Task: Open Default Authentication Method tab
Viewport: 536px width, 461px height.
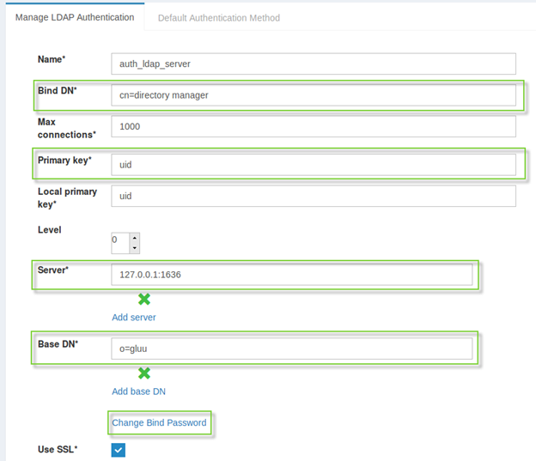Action: click(218, 17)
